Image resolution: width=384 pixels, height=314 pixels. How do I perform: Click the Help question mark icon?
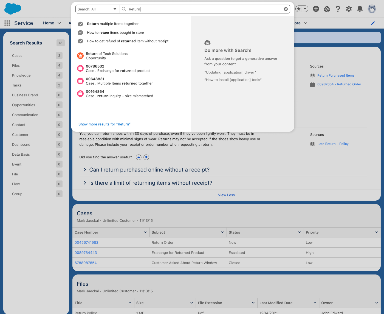(x=338, y=9)
